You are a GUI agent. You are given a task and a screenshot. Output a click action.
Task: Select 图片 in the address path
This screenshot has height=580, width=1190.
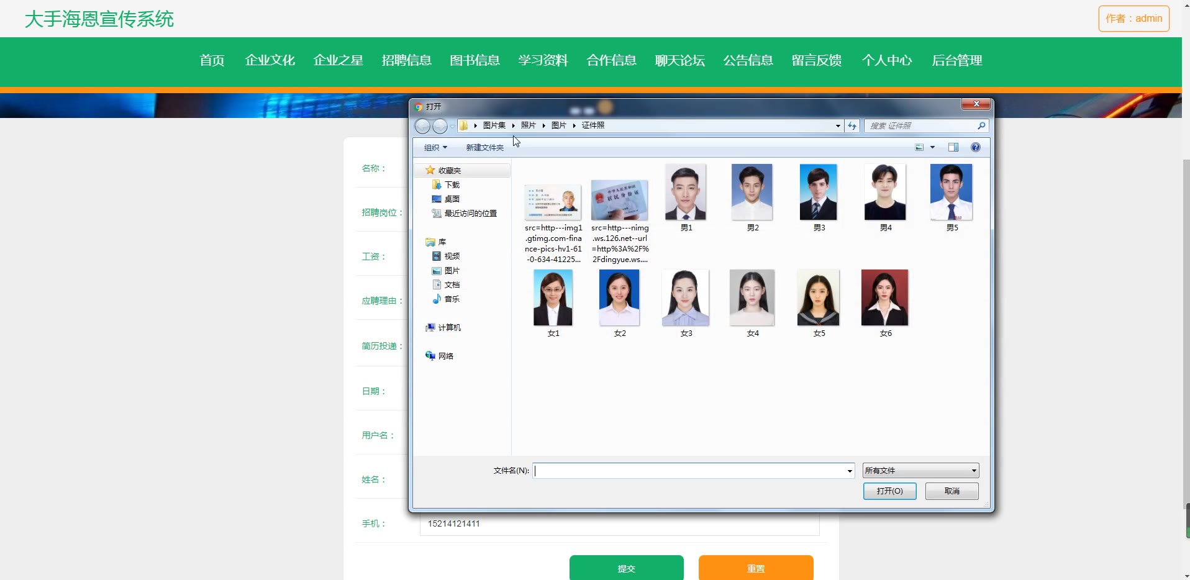(x=559, y=125)
